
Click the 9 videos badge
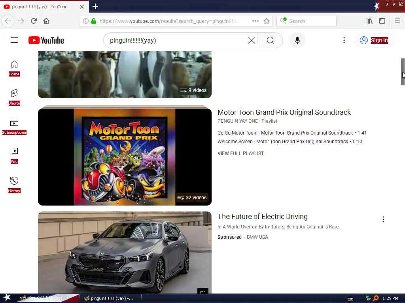(x=193, y=90)
